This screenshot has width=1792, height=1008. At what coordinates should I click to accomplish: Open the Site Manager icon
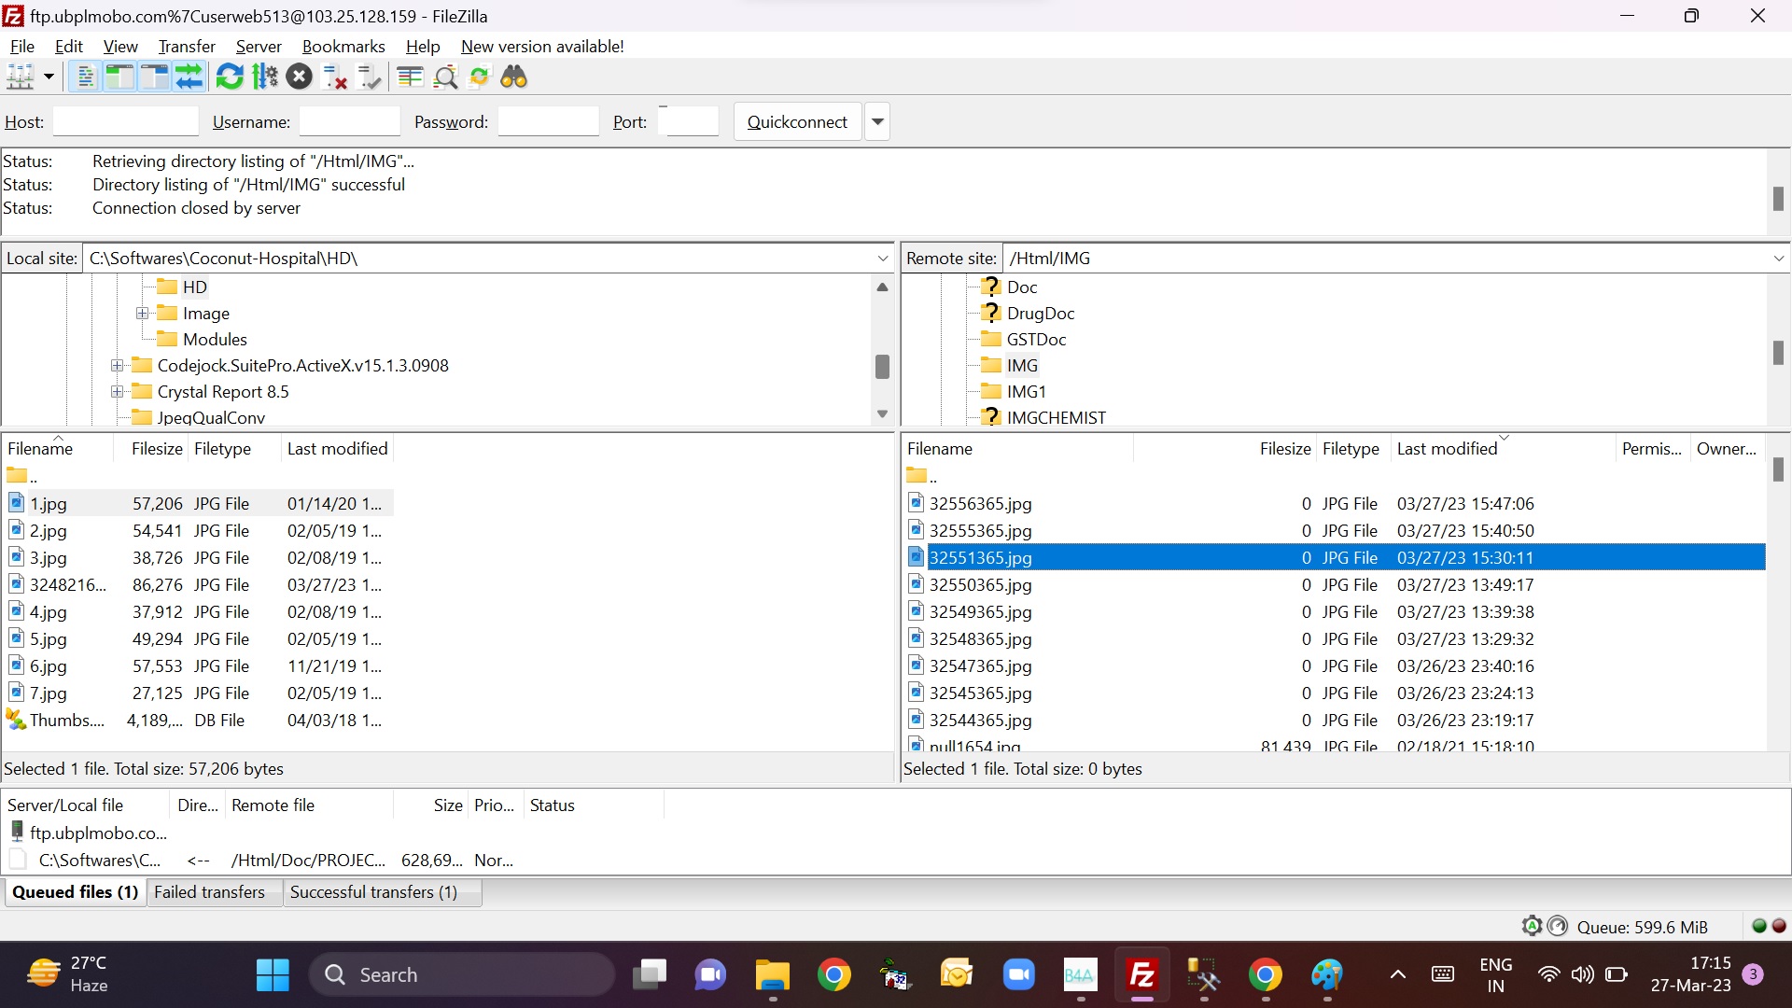(x=21, y=77)
